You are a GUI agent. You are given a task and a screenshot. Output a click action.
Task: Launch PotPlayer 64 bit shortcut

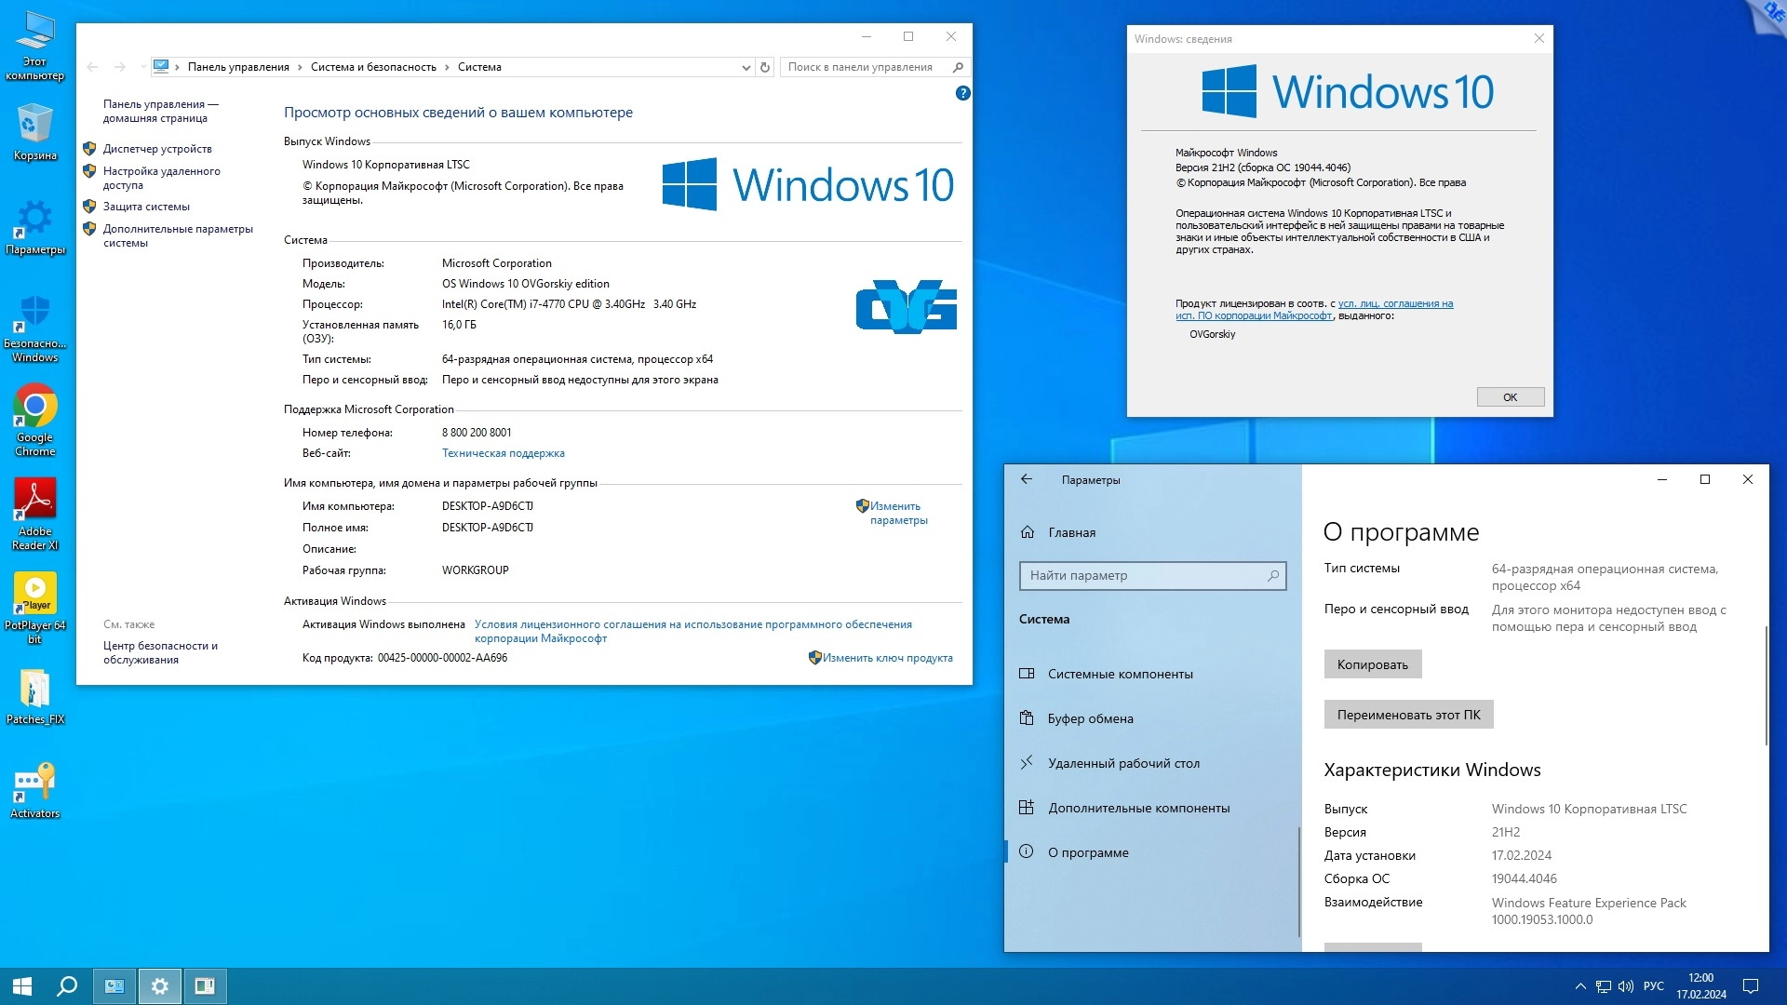[x=34, y=594]
